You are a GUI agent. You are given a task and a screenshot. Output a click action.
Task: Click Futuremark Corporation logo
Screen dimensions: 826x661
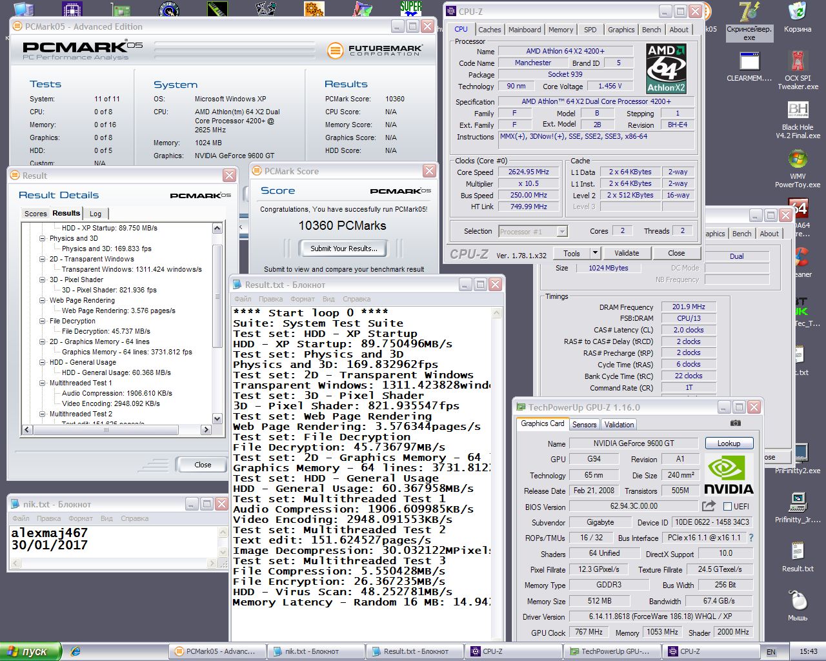(375, 50)
